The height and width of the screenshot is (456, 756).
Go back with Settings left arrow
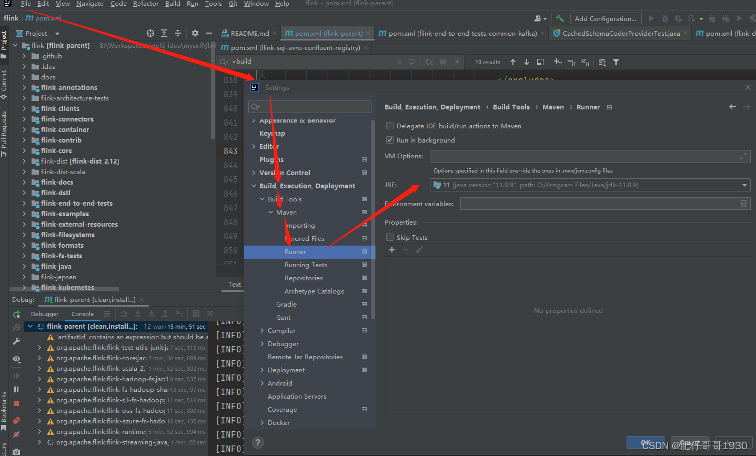point(732,107)
